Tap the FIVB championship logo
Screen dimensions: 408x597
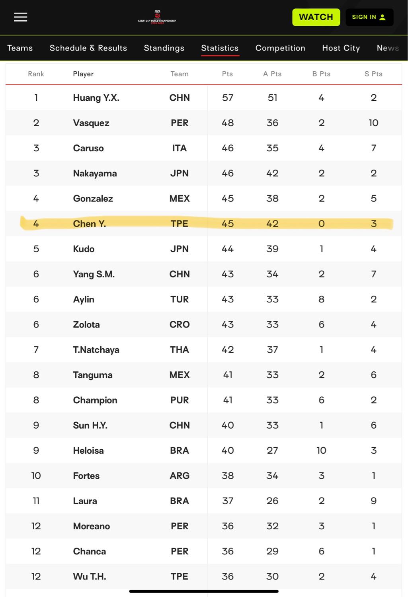click(157, 17)
